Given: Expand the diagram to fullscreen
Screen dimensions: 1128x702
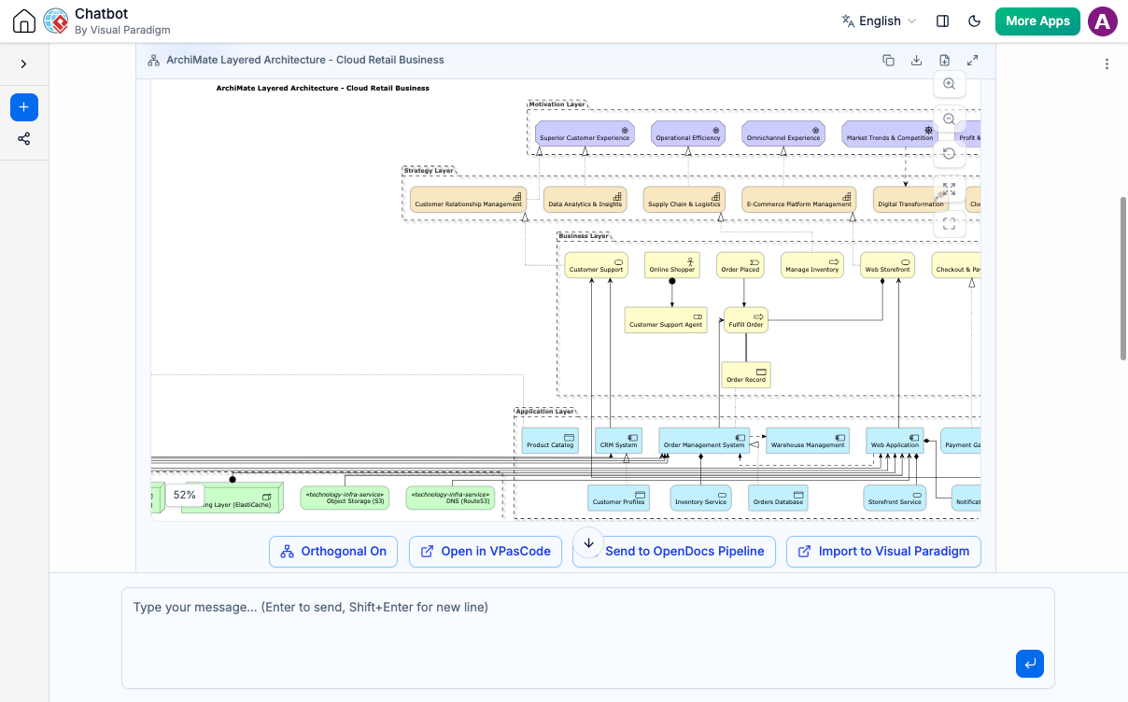Looking at the screenshot, I should [973, 60].
